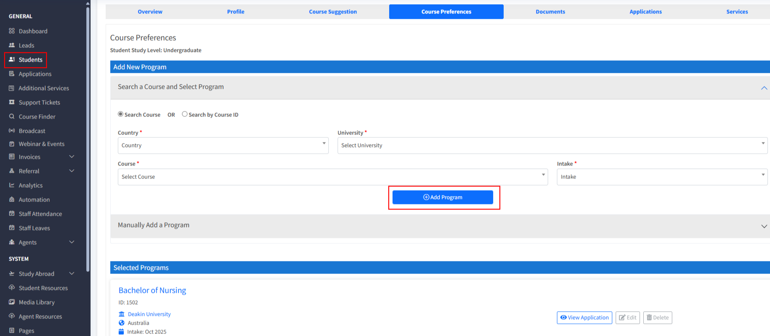This screenshot has width=770, height=336.
Task: Open the Deakin University link
Action: coord(149,314)
